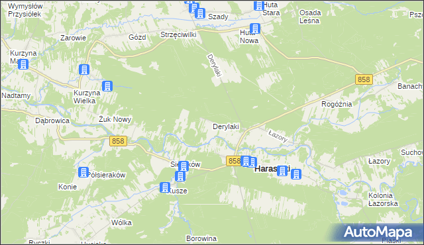Screen dimensions: 424x245
Task: Click the Osada Leśna label
Action: pyautogui.click(x=310, y=17)
